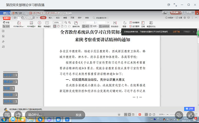
Task: Click the 旋转文档 rotate document icon
Action: (76, 24)
